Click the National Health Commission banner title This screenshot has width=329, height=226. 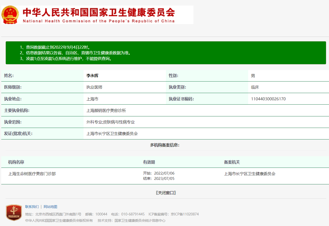99,15
